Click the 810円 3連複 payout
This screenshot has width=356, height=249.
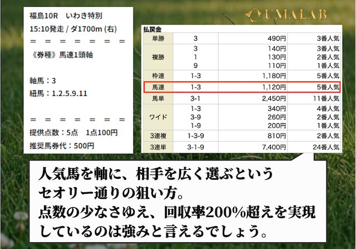pyautogui.click(x=276, y=136)
